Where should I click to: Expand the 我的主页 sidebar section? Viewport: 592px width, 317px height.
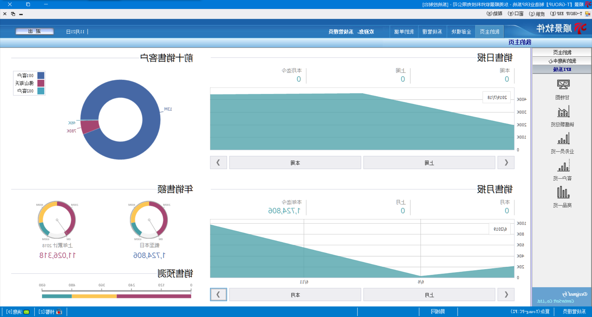tap(562, 52)
